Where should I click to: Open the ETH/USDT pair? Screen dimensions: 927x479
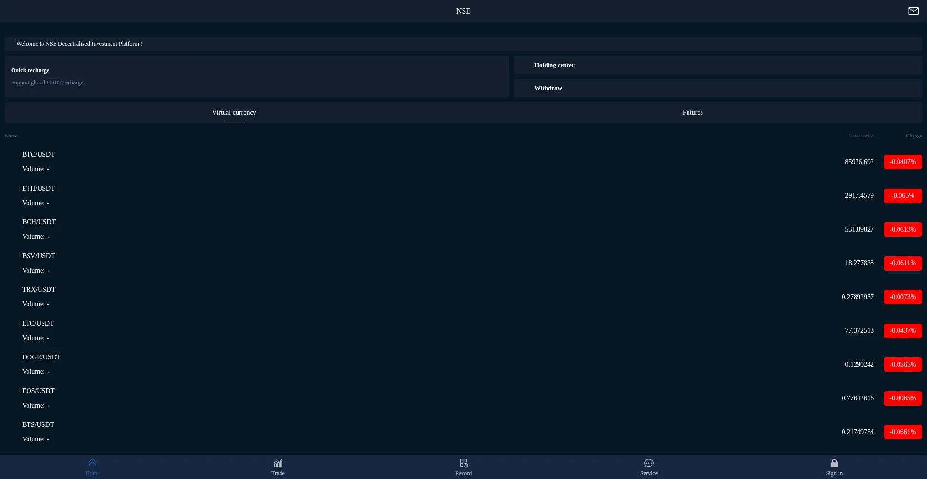click(39, 189)
